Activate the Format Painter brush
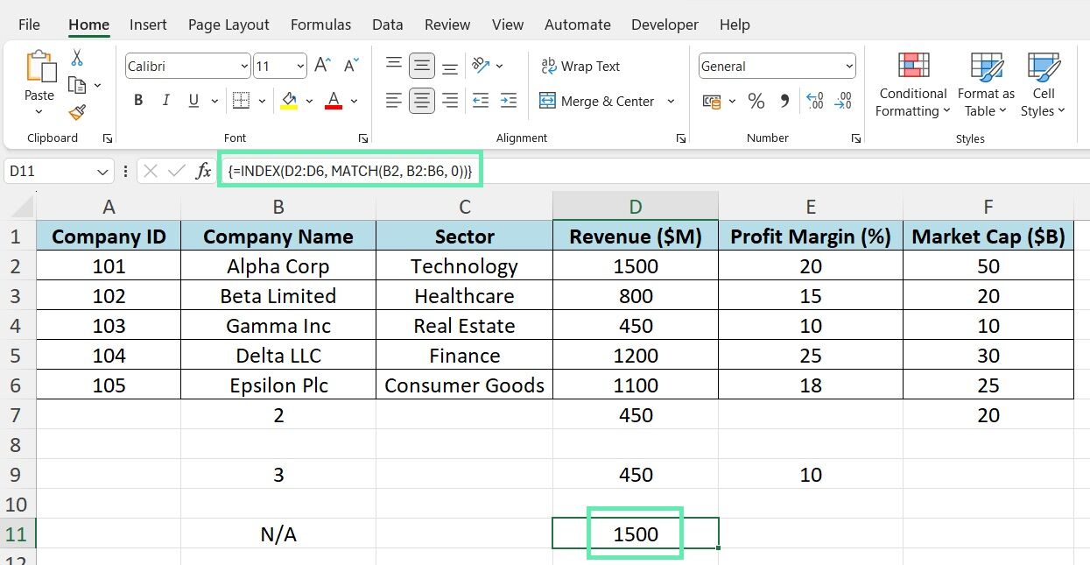Screen dimensions: 1090x565 click(77, 112)
